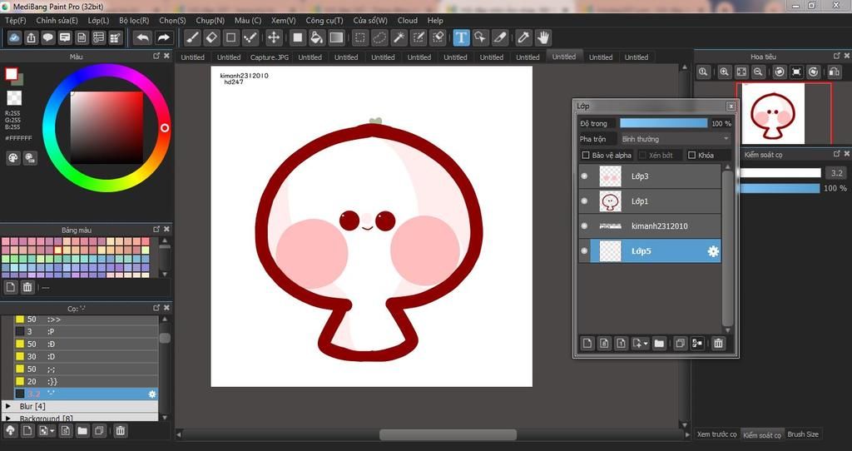Delete brush with trash icon in Cọ panel

point(121,431)
